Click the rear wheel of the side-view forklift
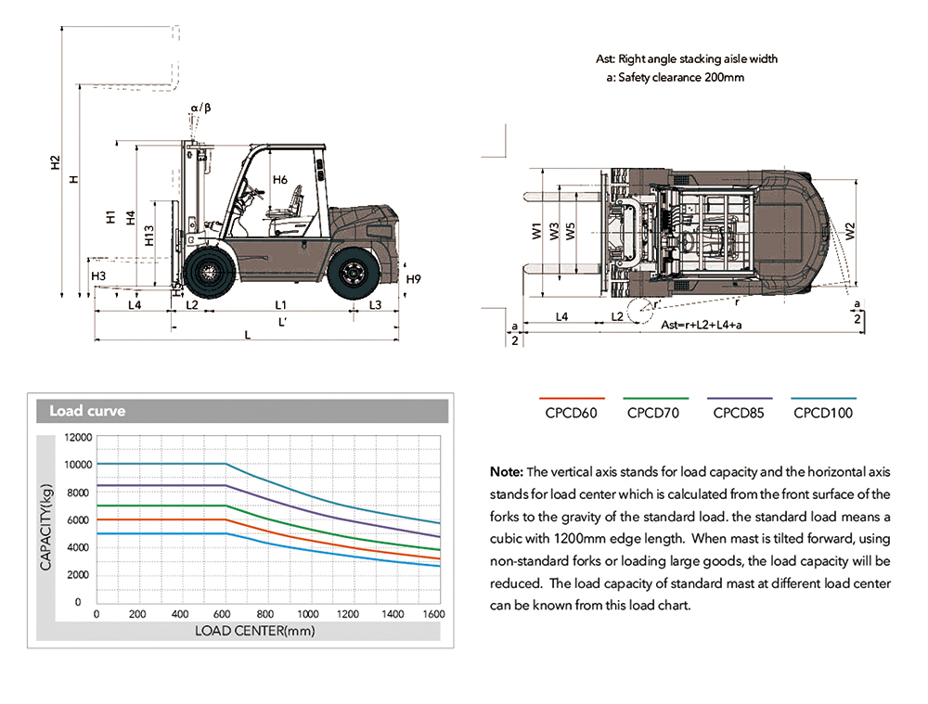The height and width of the screenshot is (704, 928). coord(353,273)
